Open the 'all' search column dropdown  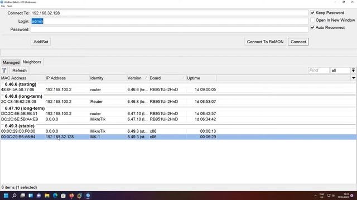point(340,71)
